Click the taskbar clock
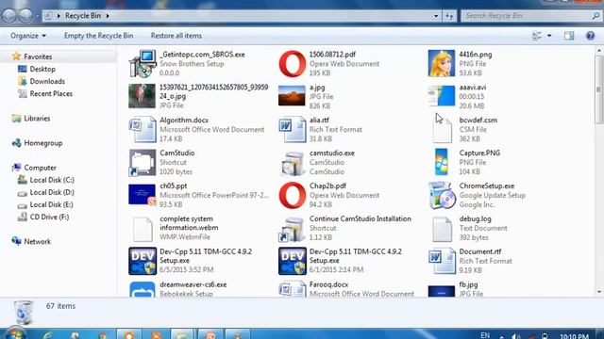 (574, 336)
